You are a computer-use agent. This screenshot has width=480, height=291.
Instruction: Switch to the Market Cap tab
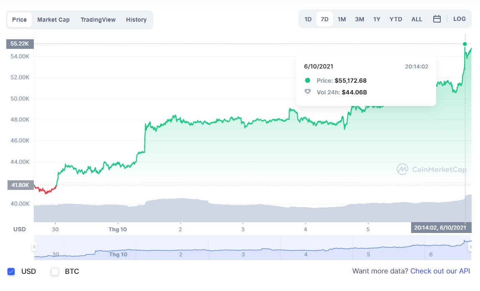point(53,20)
